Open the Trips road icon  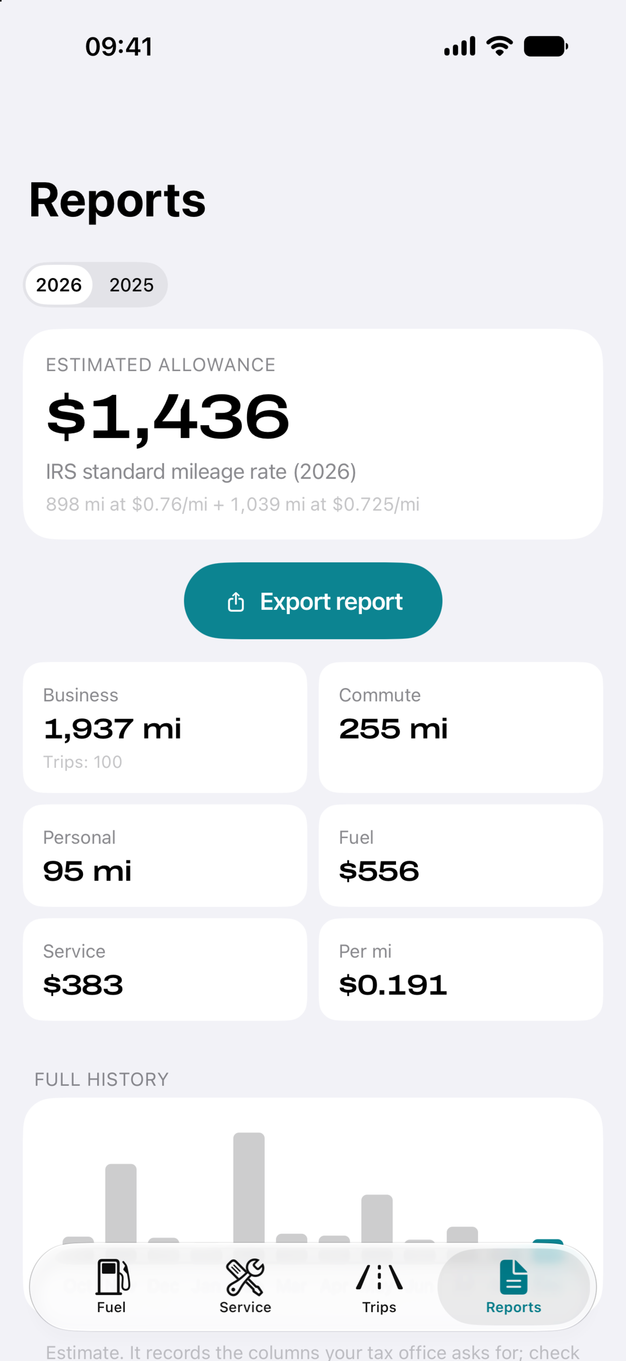click(379, 1277)
